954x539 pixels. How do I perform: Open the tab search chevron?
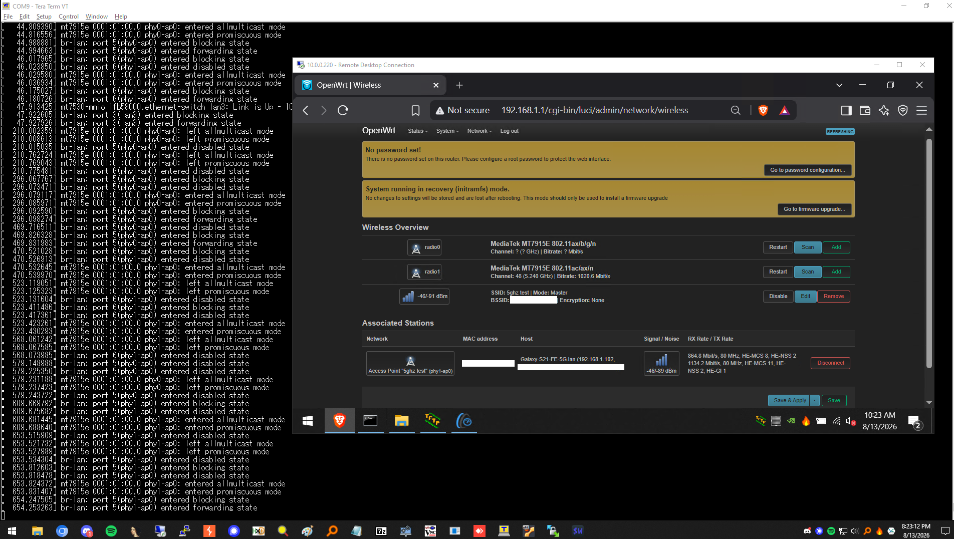[839, 85]
